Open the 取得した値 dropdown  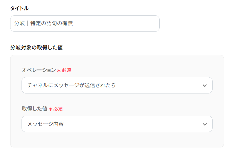[117, 124]
